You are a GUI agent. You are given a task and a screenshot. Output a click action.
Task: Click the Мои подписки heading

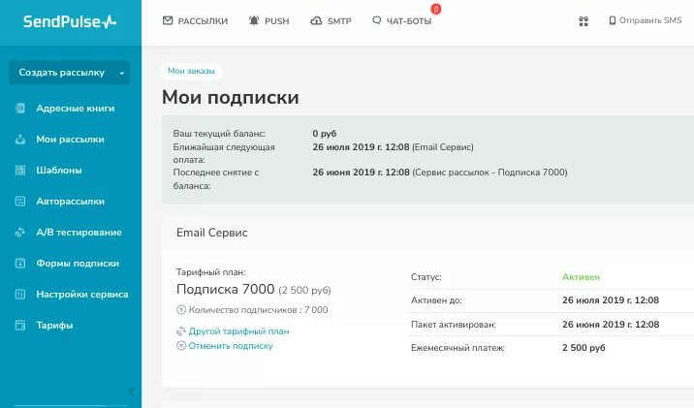230,97
